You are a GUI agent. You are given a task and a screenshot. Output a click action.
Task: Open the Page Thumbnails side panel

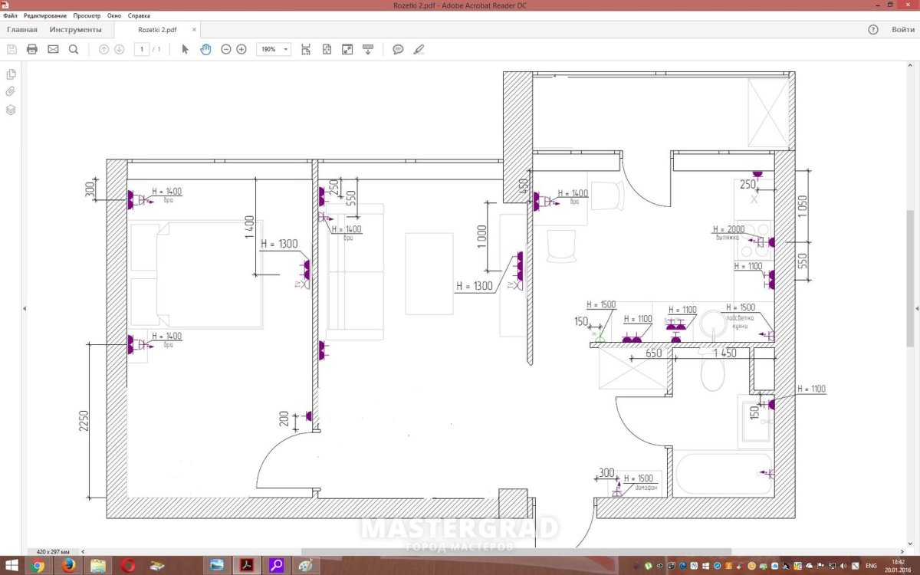11,74
